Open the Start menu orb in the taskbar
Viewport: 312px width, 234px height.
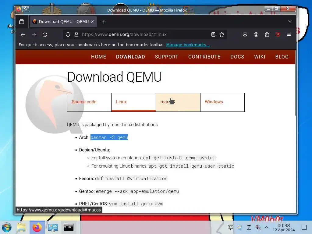tap(7, 227)
